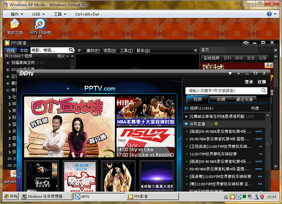Open the PPTV title bar menu arrow icon
The image size is (282, 204).
coord(239,73)
